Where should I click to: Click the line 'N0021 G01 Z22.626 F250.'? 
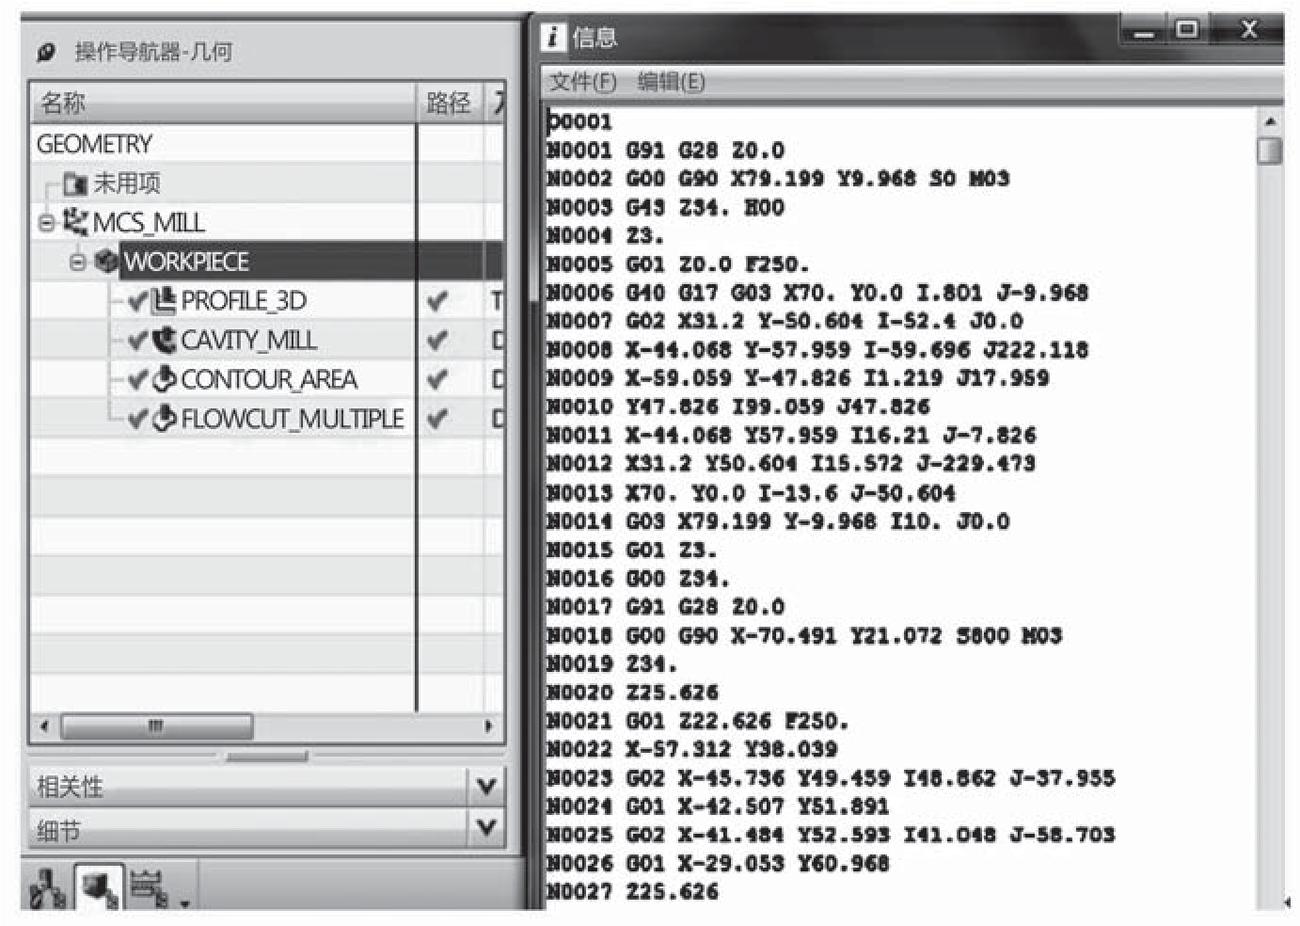pos(698,722)
